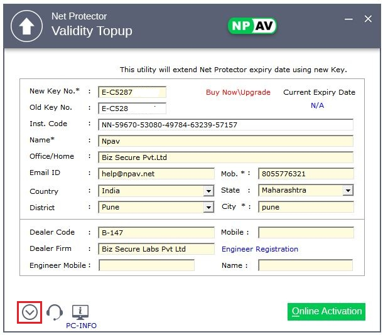Select the Mob. number field

(x=306, y=174)
